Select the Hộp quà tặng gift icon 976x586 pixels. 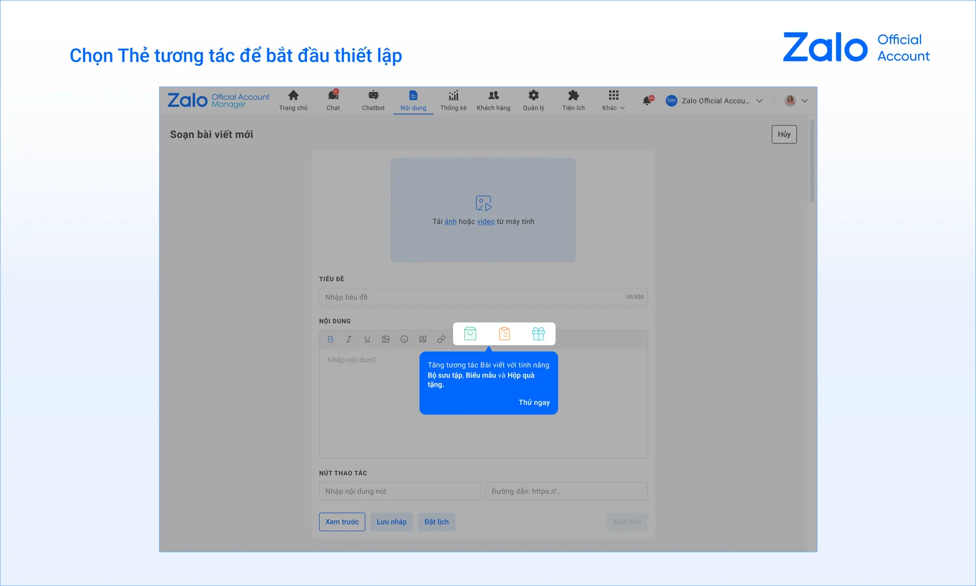click(539, 334)
